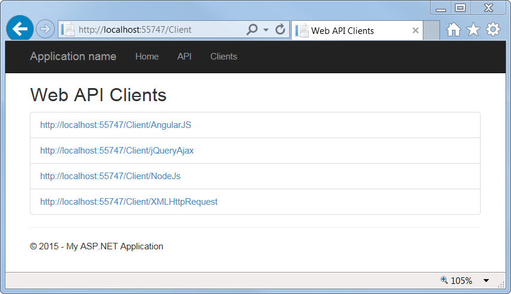The width and height of the screenshot is (511, 294).
Task: Open browser Tools gear icon
Action: (493, 29)
